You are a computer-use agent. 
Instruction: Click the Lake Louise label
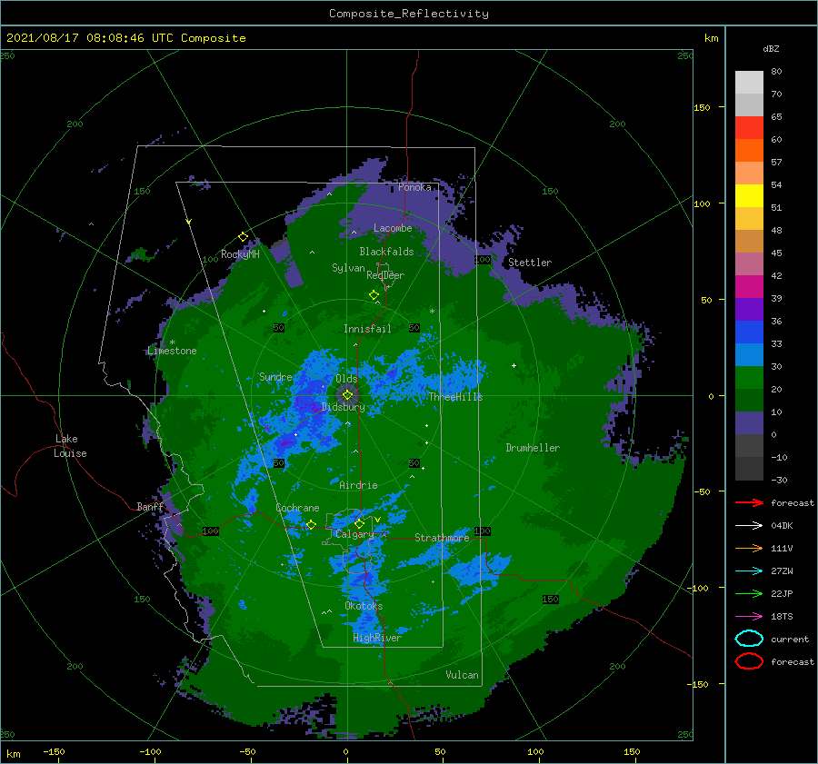(x=70, y=446)
